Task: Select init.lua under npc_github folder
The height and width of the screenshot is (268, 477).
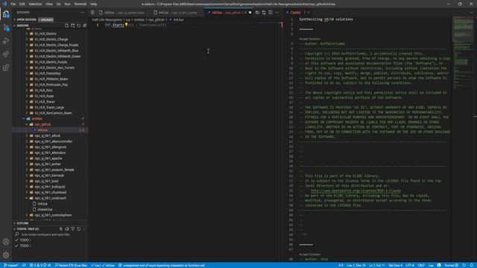Action: [42, 130]
